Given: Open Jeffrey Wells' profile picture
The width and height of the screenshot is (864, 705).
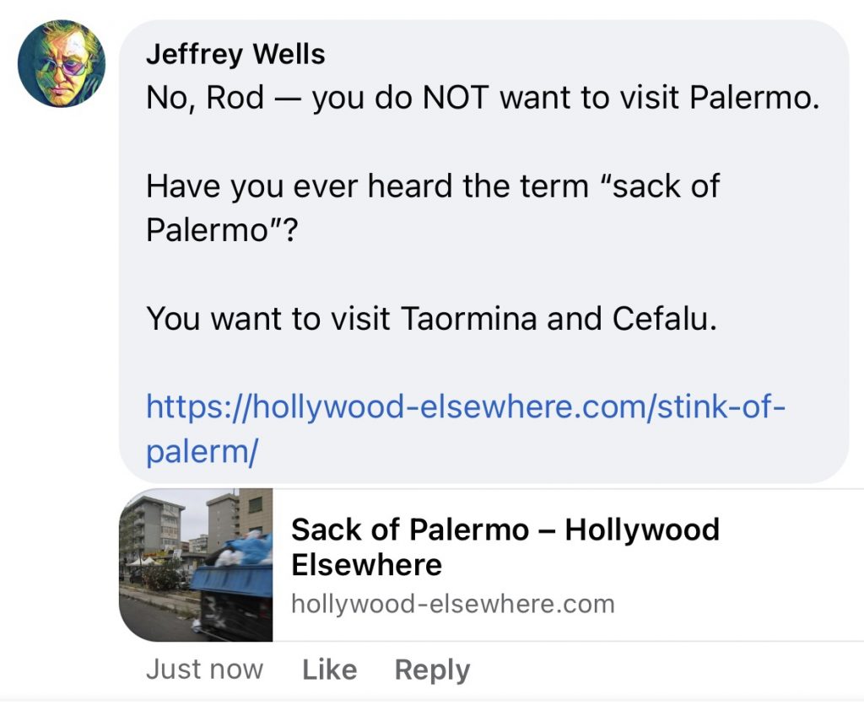Looking at the screenshot, I should point(61,63).
